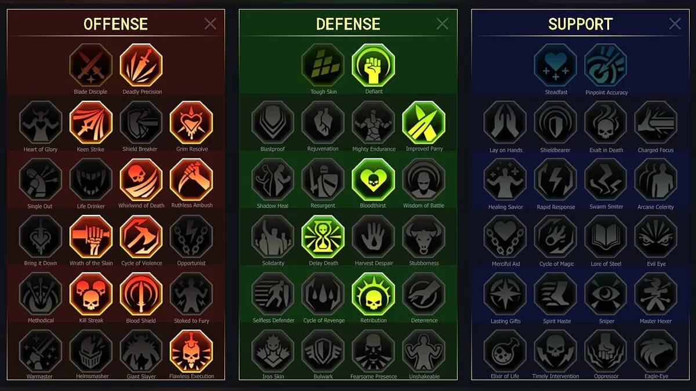
Task: Close the Support mastery panel
Action: pyautogui.click(x=675, y=24)
